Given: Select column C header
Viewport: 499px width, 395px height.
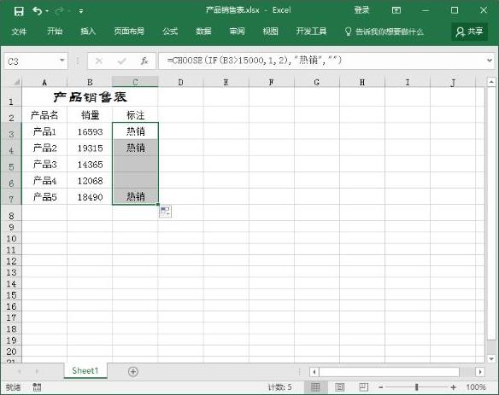Looking at the screenshot, I should [135, 82].
